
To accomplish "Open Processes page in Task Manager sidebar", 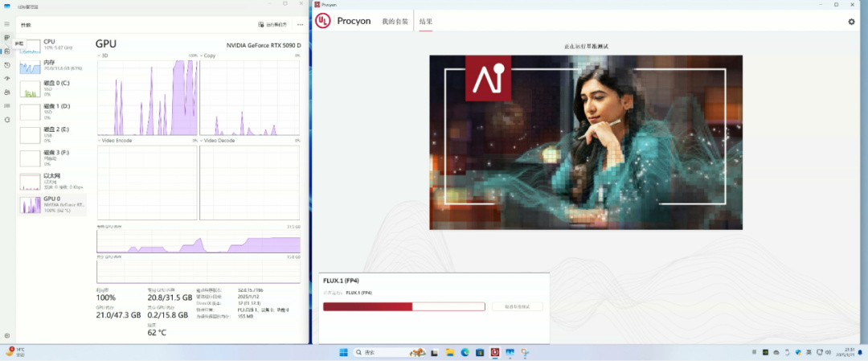I will [7, 38].
